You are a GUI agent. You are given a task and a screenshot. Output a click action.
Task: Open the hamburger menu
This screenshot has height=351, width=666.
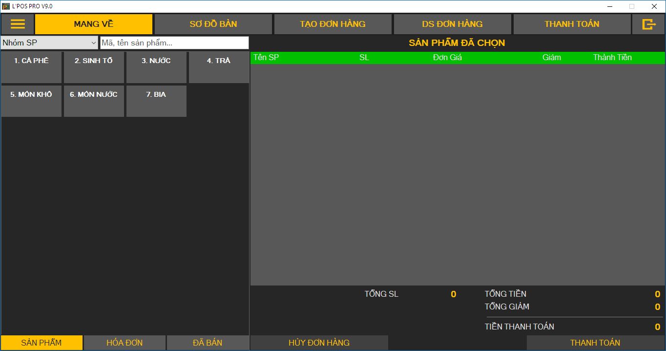(x=18, y=24)
